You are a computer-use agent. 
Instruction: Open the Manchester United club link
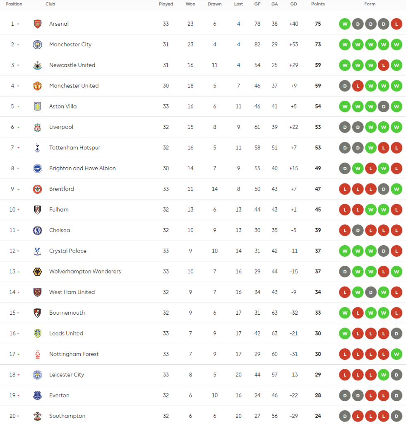point(74,86)
